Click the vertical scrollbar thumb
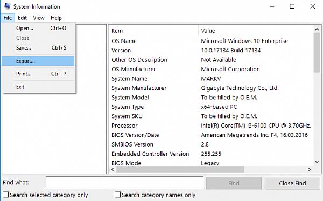The width and height of the screenshot is (323, 201). point(317,53)
